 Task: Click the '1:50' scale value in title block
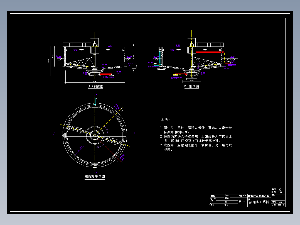pos(280,192)
